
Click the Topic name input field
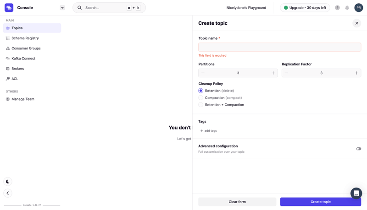click(x=280, y=47)
